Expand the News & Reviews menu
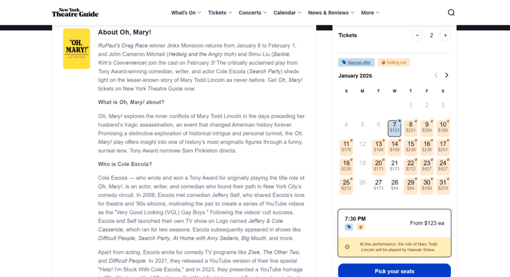510x277 pixels. click(331, 12)
